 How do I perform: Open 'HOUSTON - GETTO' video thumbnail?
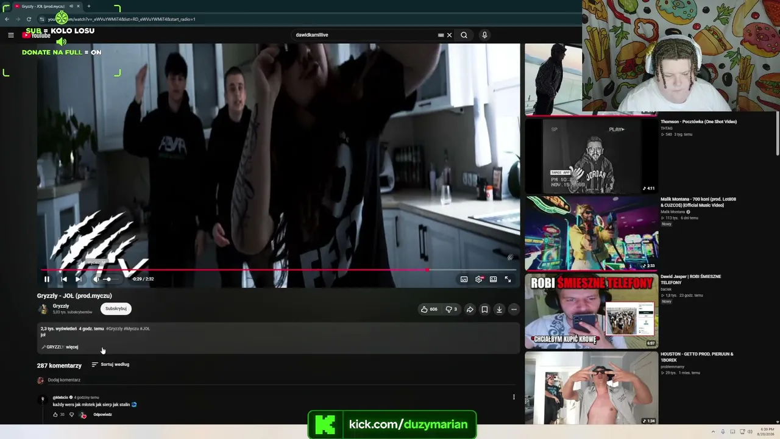click(x=592, y=388)
